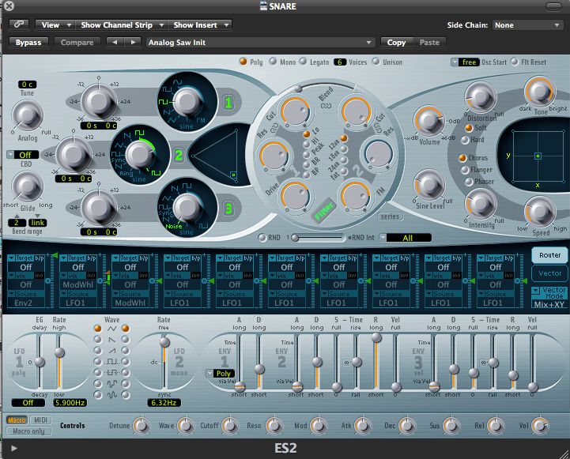Select the Macro controls tab

pos(17,420)
